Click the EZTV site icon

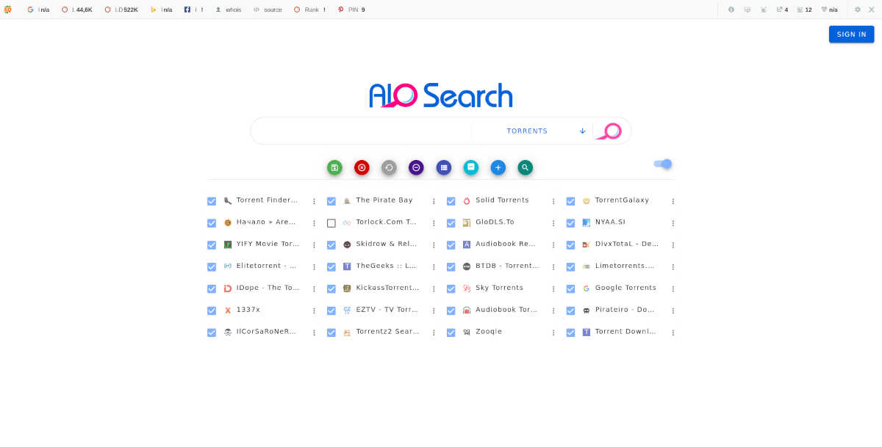click(347, 310)
